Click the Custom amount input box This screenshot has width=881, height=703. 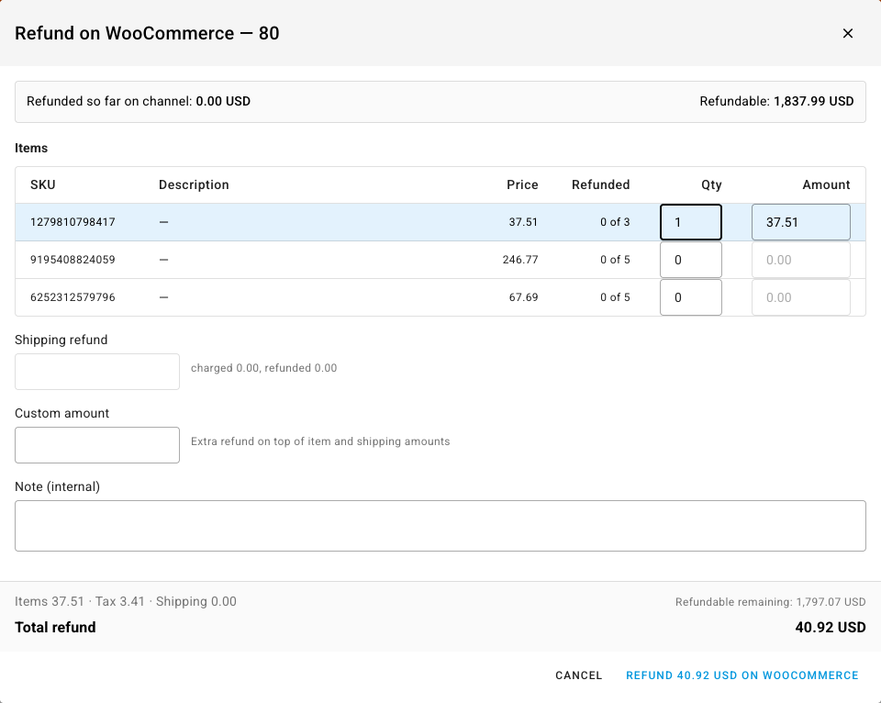(x=97, y=445)
